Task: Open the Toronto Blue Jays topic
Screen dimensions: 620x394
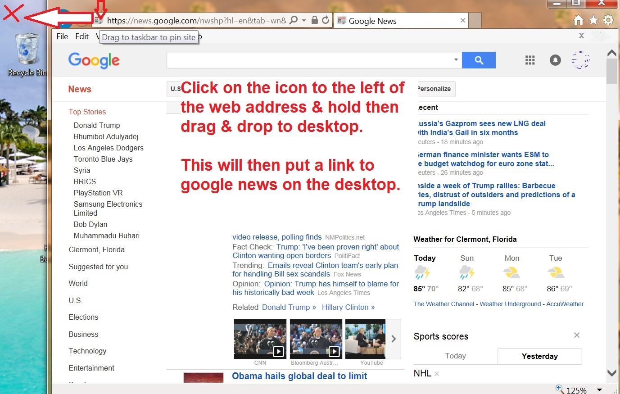Action: [103, 159]
